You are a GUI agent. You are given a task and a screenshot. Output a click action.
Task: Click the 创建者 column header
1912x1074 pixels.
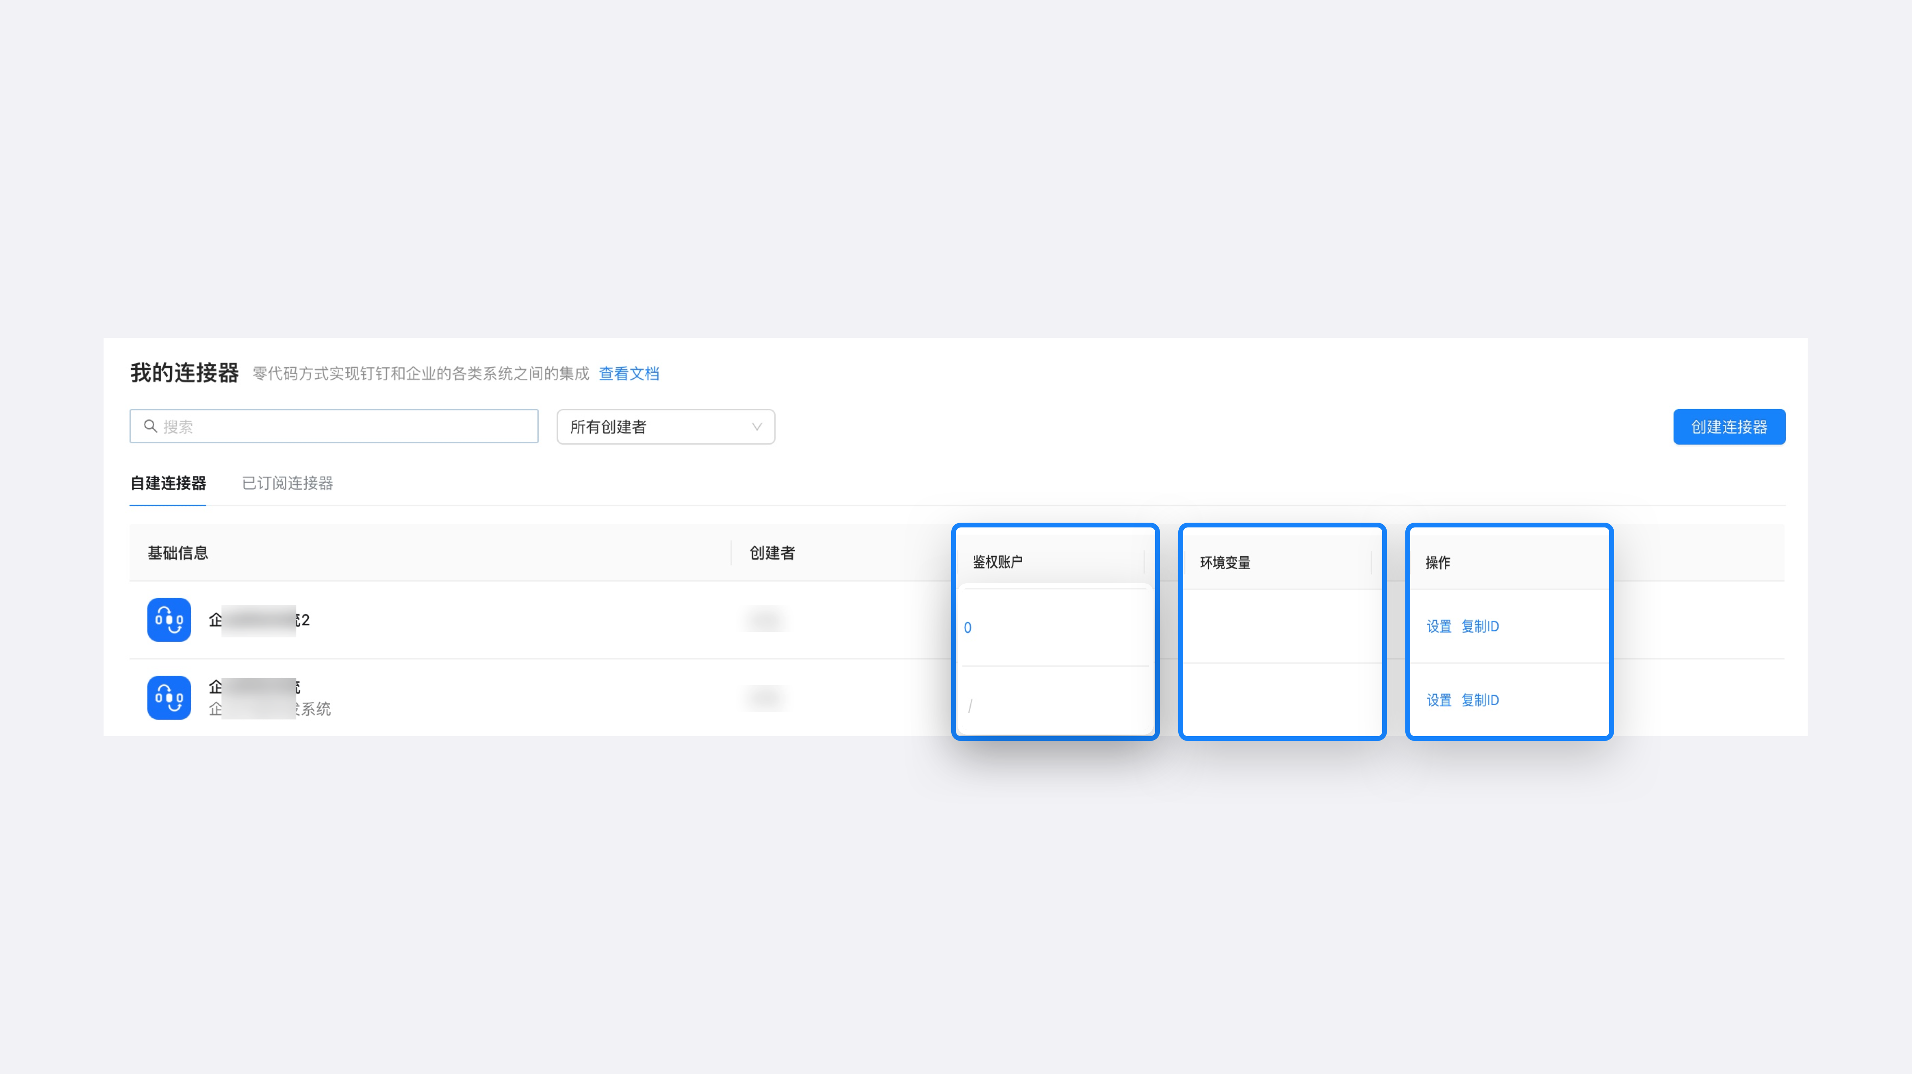tap(772, 553)
